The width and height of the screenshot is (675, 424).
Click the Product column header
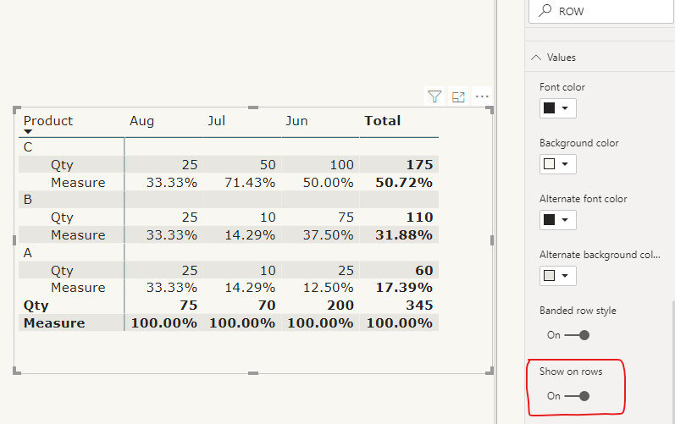48,121
